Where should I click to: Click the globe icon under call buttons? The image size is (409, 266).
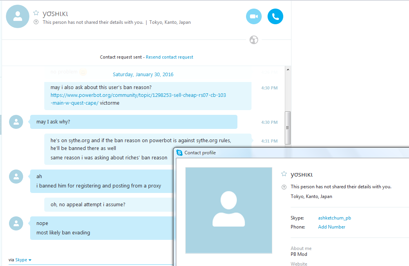pyautogui.click(x=254, y=40)
